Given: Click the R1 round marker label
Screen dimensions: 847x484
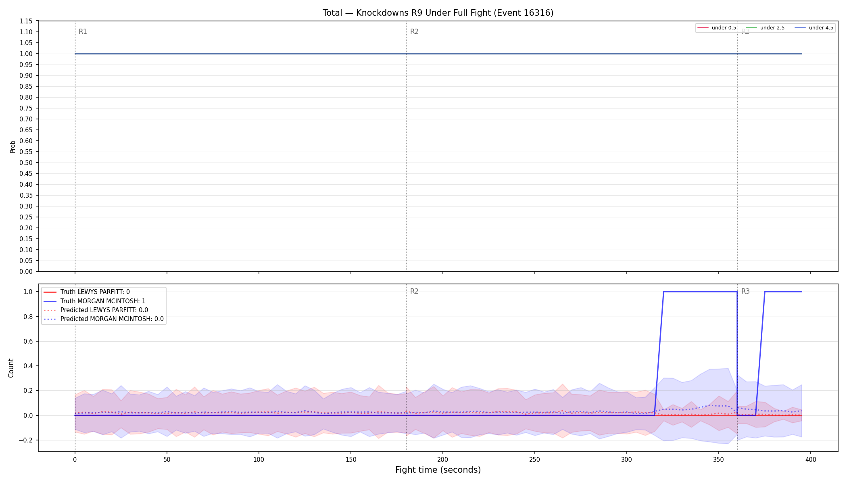Looking at the screenshot, I should click(x=83, y=31).
